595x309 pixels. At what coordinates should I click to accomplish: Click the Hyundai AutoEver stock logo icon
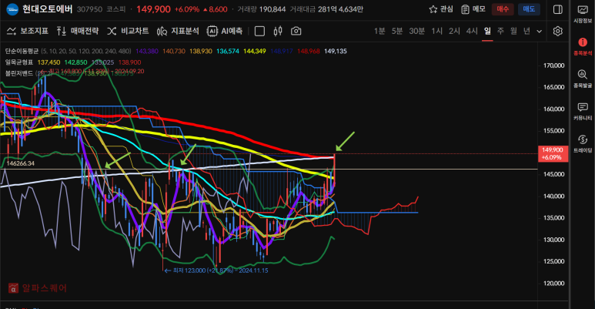(x=12, y=9)
